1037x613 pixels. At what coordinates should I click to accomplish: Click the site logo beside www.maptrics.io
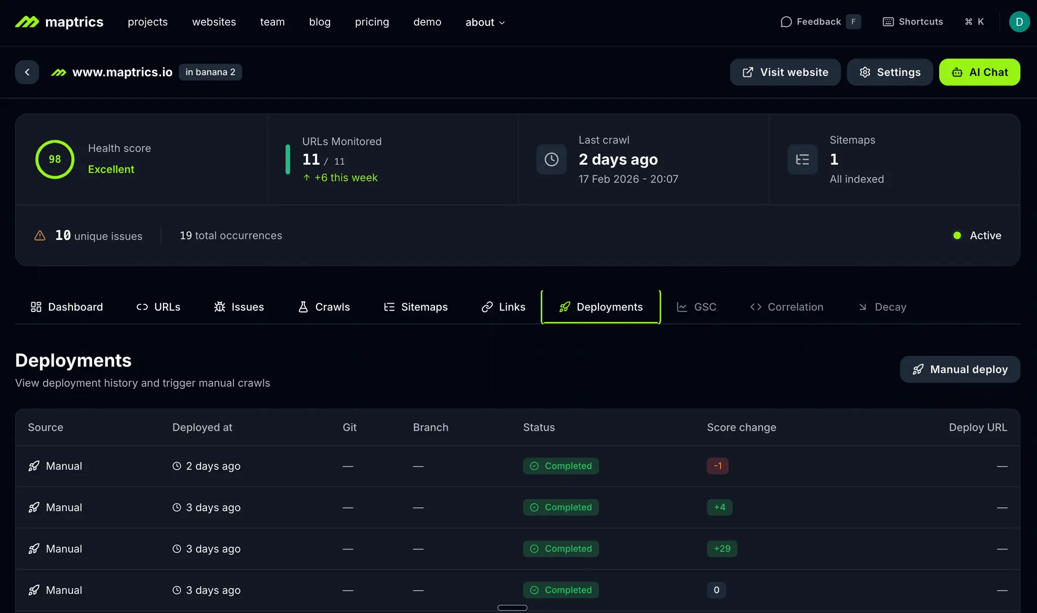pos(59,72)
